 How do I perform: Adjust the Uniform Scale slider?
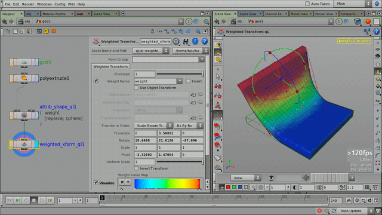pyautogui.click(x=180, y=161)
